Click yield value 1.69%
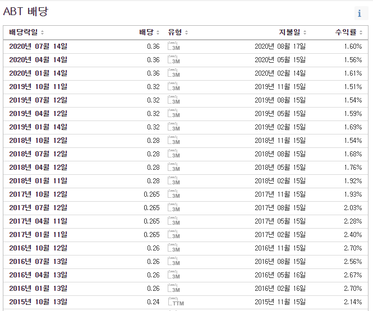The height and width of the screenshot is (311, 373). (353, 127)
